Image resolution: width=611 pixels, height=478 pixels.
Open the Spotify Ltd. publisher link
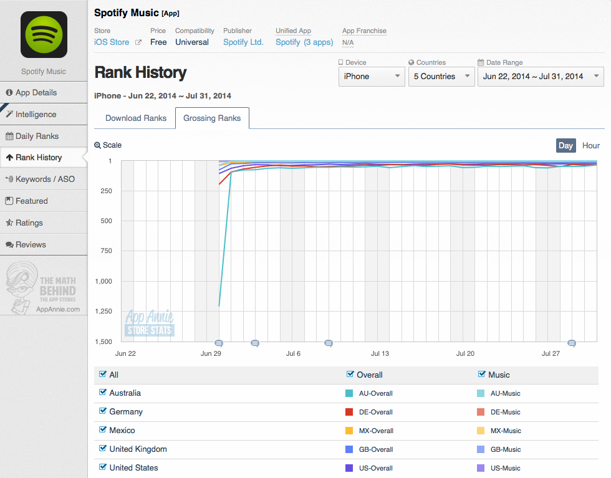click(243, 42)
